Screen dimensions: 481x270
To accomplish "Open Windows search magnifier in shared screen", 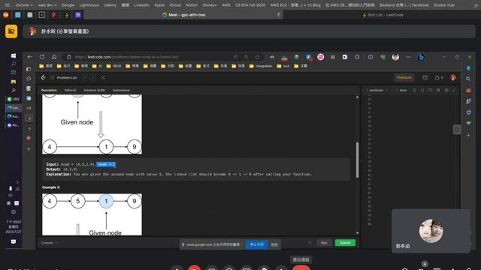I will click(x=14, y=64).
